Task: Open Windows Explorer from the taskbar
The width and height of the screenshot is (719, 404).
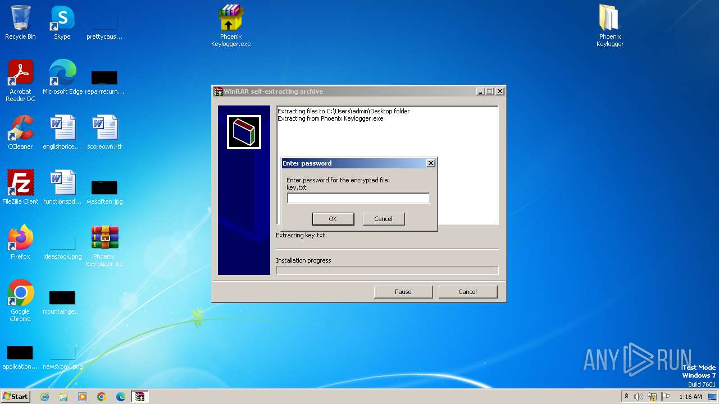Action: click(63, 397)
